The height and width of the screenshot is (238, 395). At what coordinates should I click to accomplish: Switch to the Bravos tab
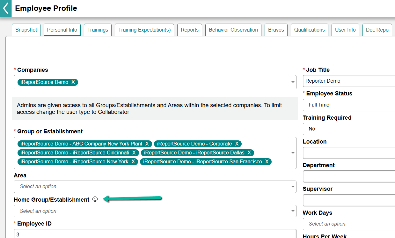click(x=276, y=30)
